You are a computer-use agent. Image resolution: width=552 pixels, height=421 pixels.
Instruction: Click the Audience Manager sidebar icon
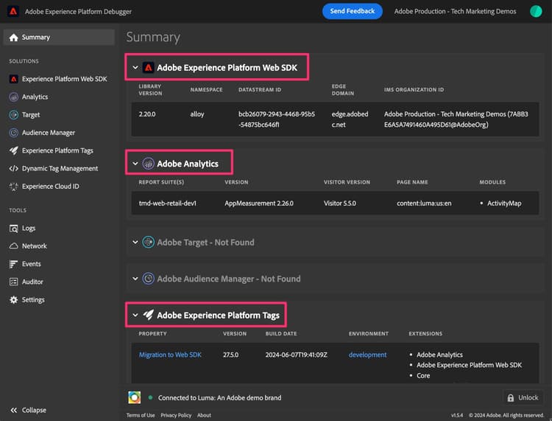(14, 133)
